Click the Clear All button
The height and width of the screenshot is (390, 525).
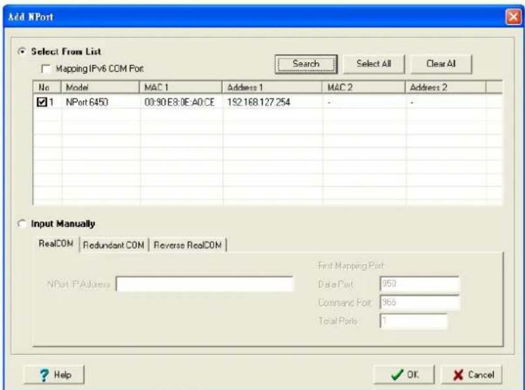441,64
